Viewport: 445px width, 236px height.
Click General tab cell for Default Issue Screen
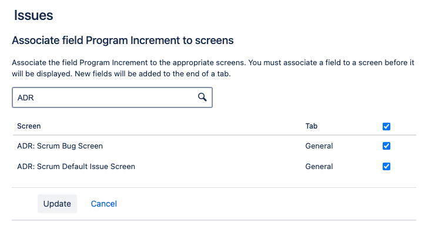(319, 166)
